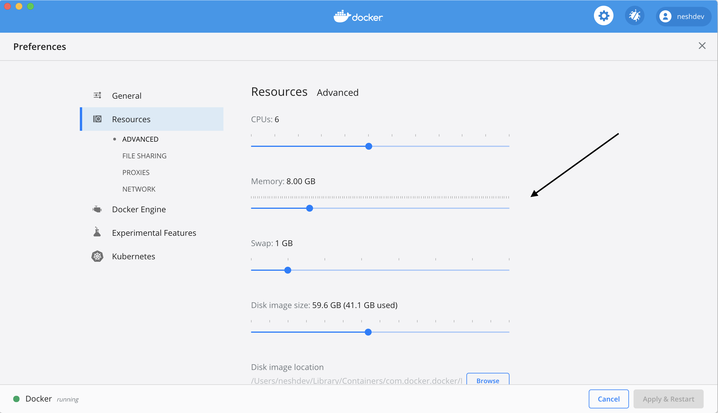
Task: Click the Docker Engine panel icon
Action: [x=97, y=209]
